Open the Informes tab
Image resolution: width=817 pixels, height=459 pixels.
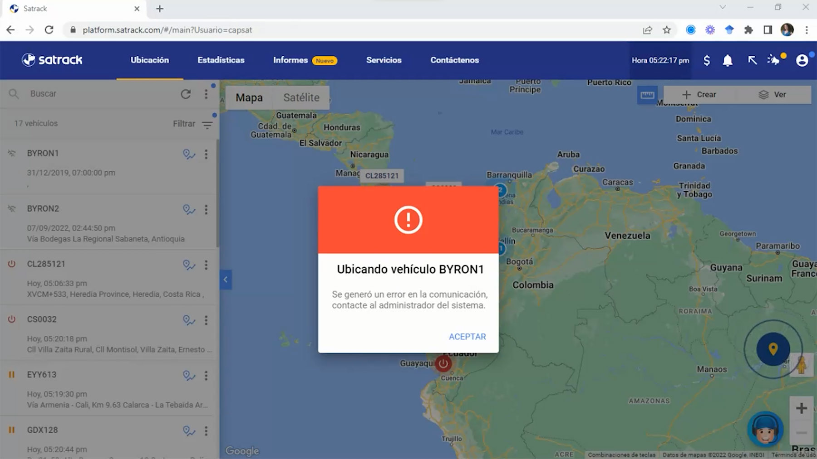[x=290, y=60]
